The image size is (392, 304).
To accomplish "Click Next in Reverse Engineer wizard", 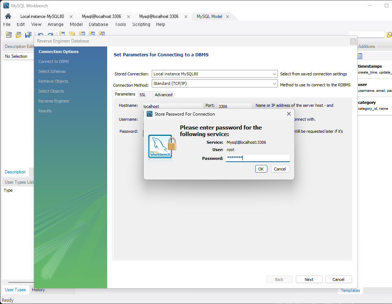I will click(x=309, y=279).
